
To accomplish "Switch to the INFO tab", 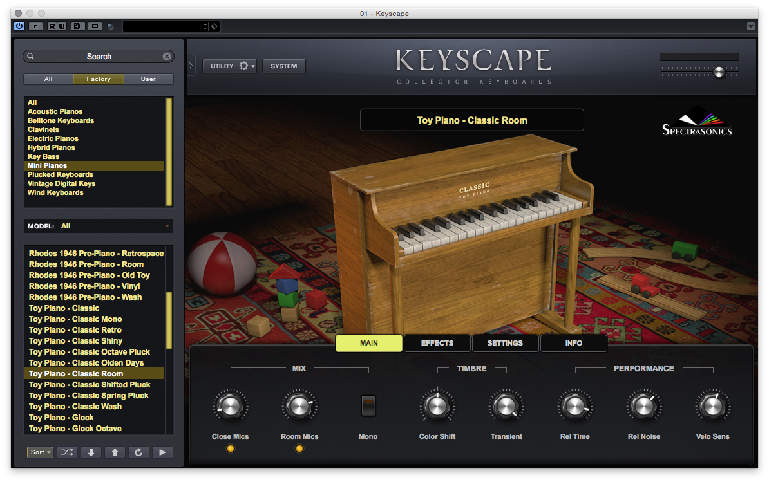I will coord(573,343).
